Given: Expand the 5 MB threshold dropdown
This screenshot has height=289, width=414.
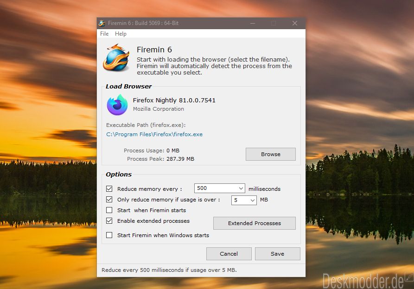Looking at the screenshot, I should point(252,200).
